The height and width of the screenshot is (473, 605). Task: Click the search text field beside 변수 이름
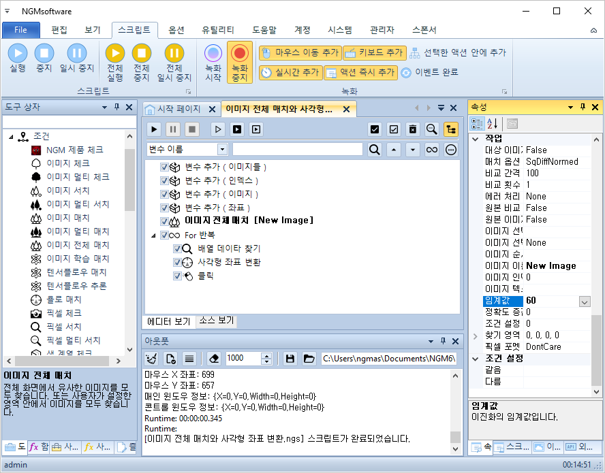(298, 150)
